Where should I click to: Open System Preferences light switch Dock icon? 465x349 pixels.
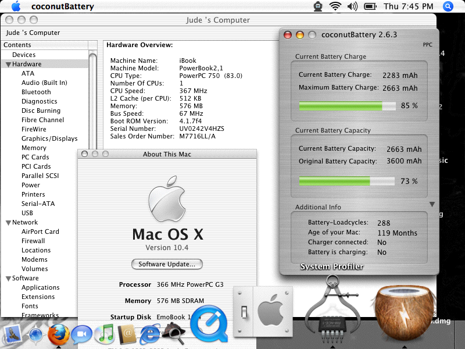pos(263,312)
